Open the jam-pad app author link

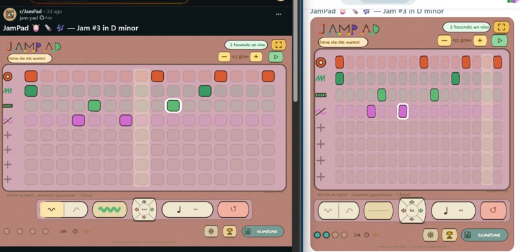(28, 17)
